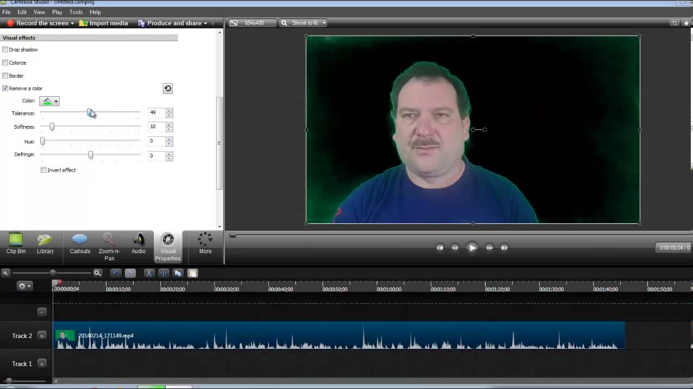The height and width of the screenshot is (389, 693).
Task: Enable the Drop shadow checkbox
Action: (5, 49)
